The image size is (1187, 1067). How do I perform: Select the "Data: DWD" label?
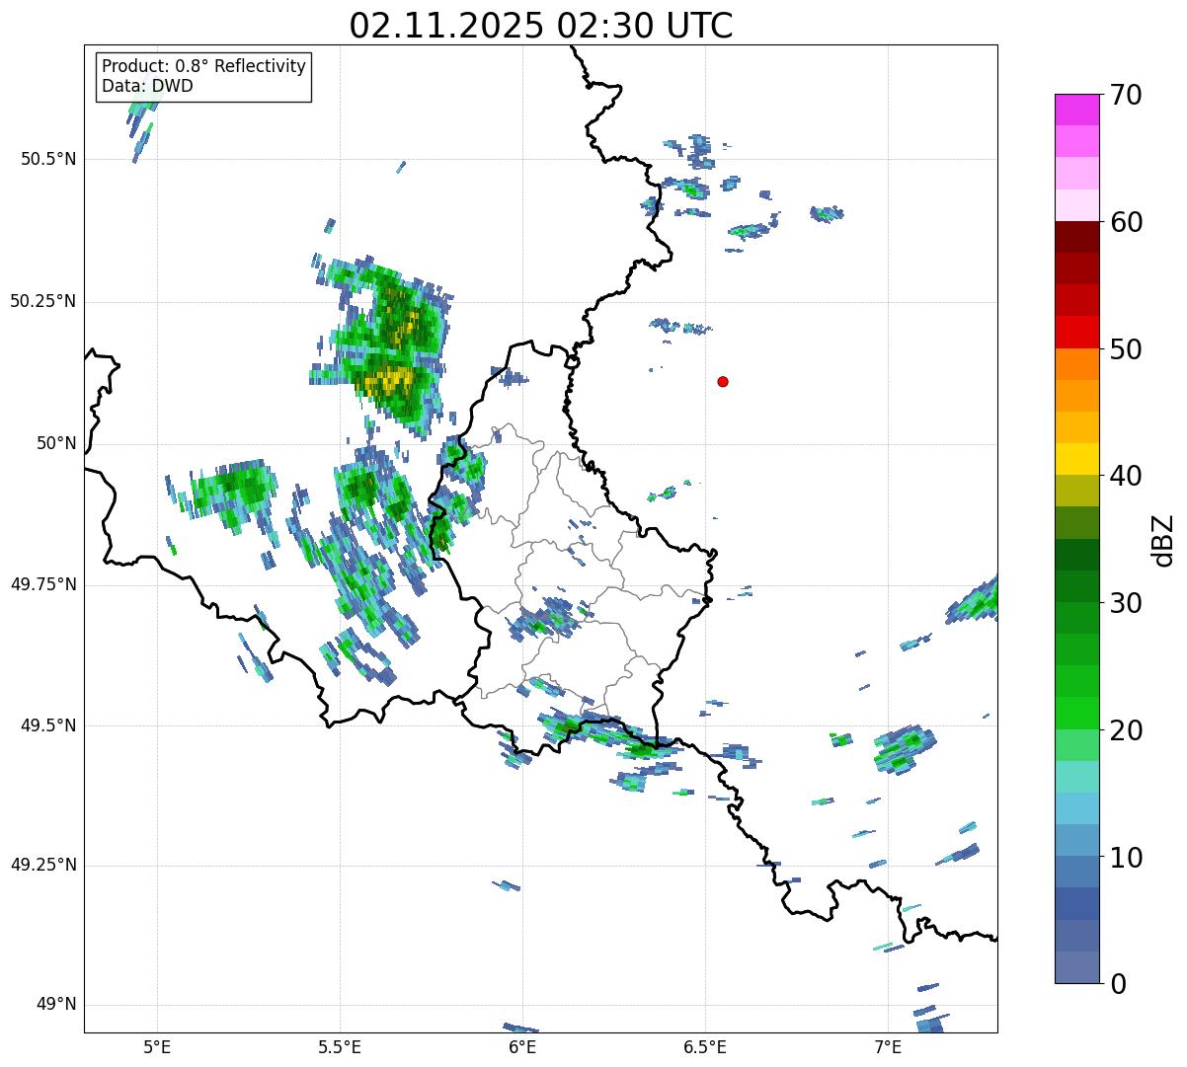coord(147,86)
